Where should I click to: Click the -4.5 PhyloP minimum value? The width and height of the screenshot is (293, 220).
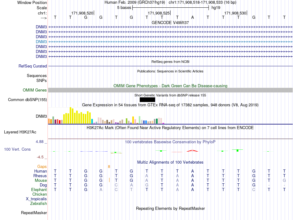tap(40, 157)
